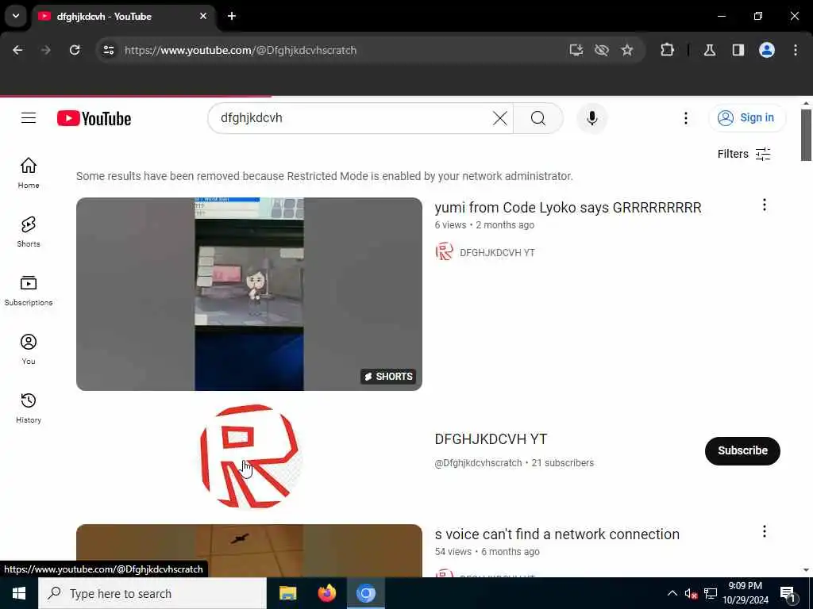Open more actions for network connection video

point(765,531)
